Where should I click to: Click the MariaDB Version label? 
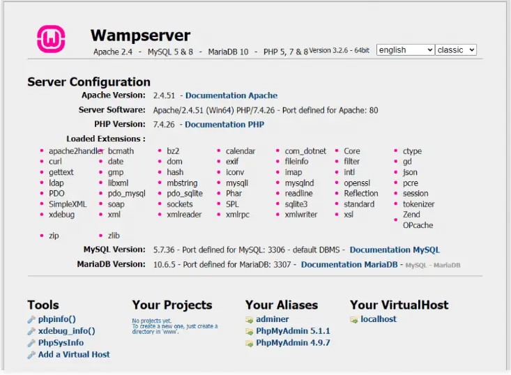(x=111, y=264)
